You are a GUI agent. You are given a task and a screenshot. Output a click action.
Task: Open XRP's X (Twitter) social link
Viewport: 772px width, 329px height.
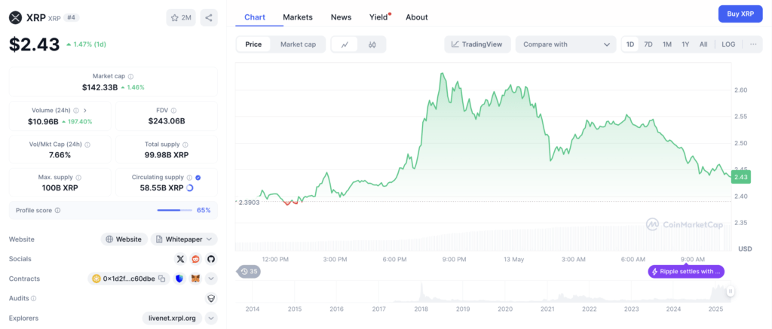click(181, 259)
